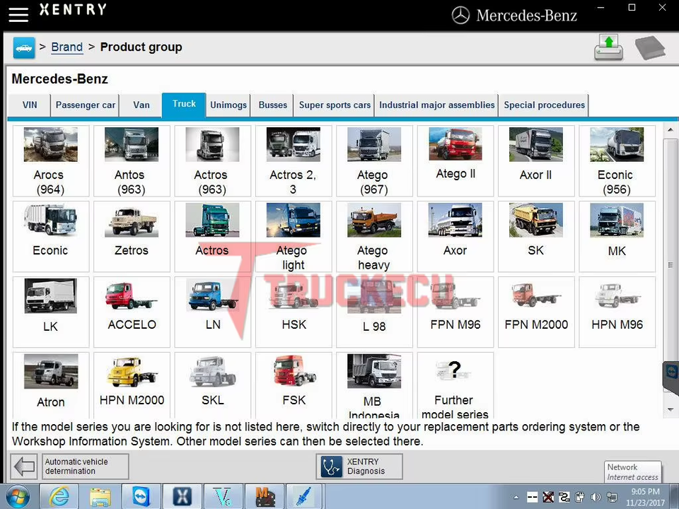Launch TeamViewer from the taskbar
679x509 pixels.
point(141,496)
